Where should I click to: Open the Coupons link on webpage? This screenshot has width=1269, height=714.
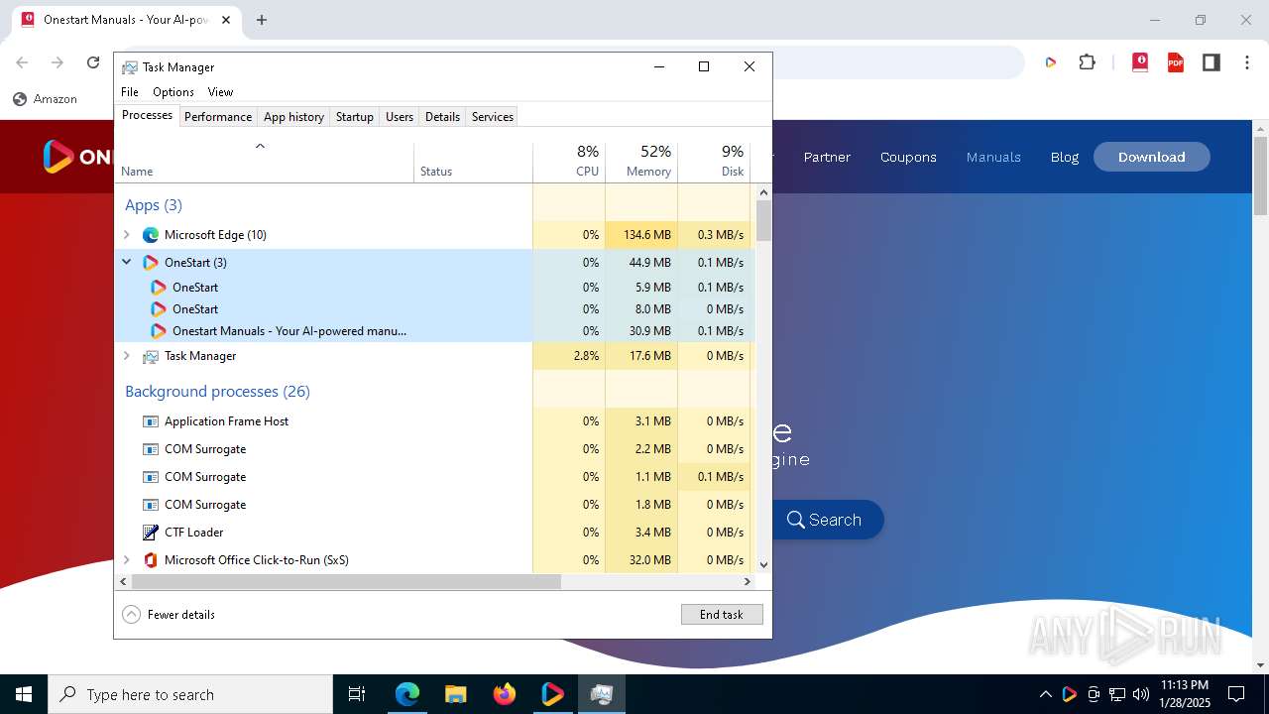coord(908,157)
